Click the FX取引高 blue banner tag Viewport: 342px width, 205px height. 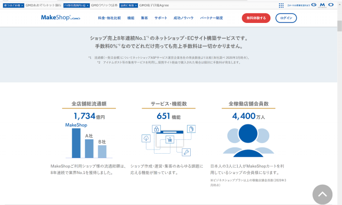click(x=76, y=5)
